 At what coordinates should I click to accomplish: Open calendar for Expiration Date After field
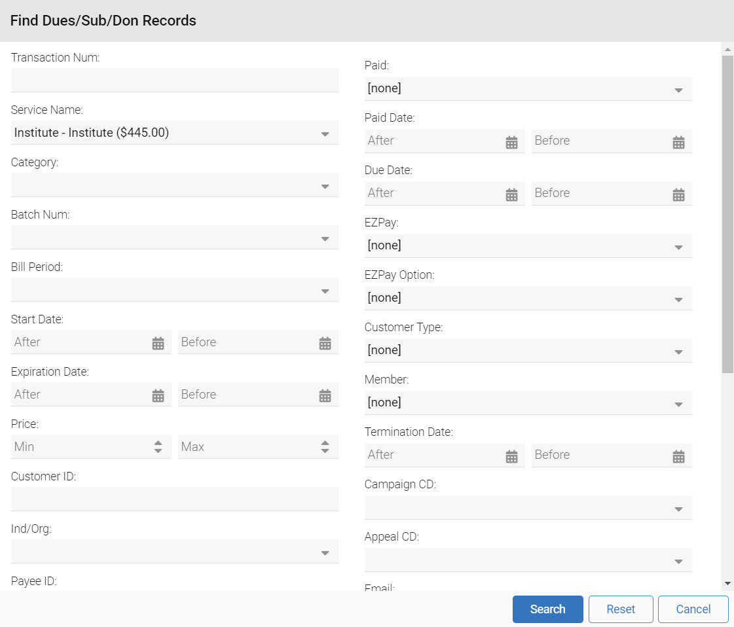pyautogui.click(x=158, y=395)
